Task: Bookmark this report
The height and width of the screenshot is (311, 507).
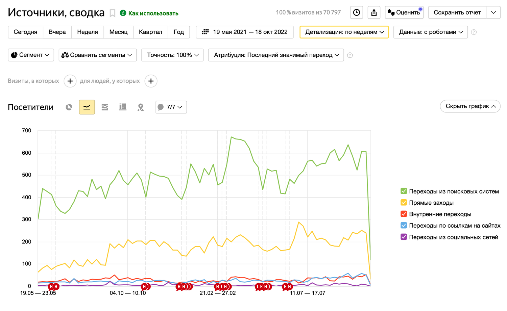Action: (x=113, y=13)
